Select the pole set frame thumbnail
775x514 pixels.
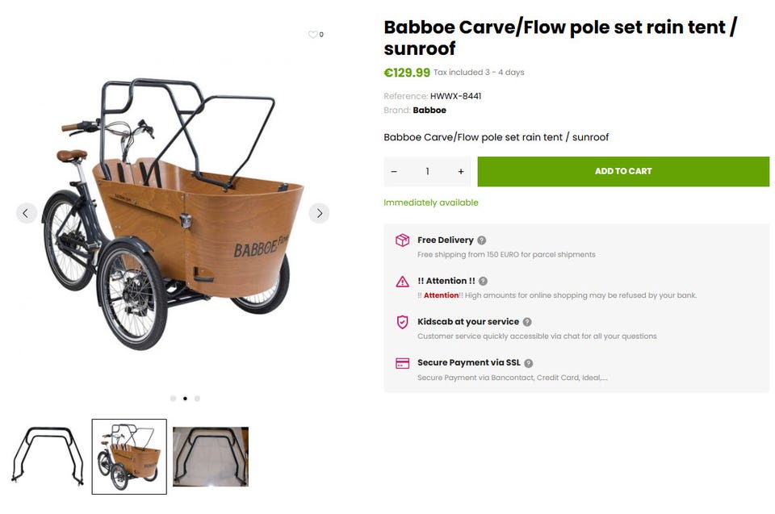coord(48,457)
